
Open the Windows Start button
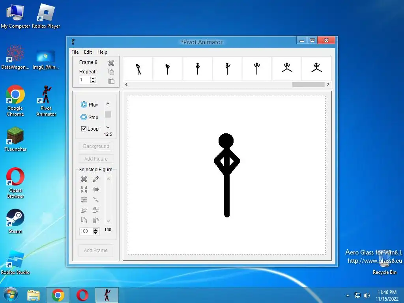(11, 295)
